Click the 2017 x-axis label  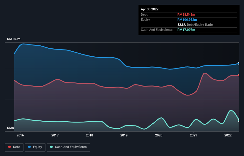pyautogui.click(x=55, y=135)
